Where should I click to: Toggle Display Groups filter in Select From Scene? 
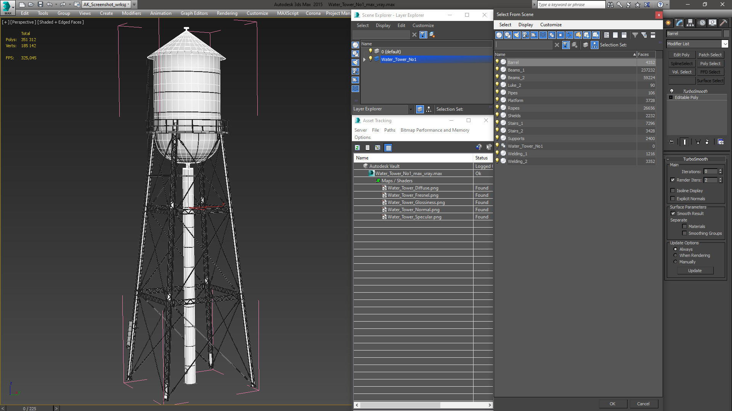pyautogui.click(x=552, y=35)
